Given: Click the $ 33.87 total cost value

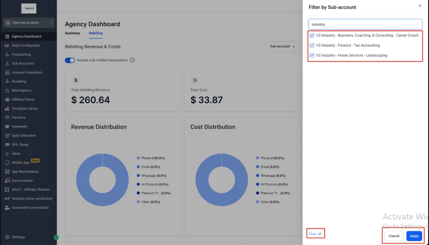Looking at the screenshot, I should pyautogui.click(x=207, y=100).
